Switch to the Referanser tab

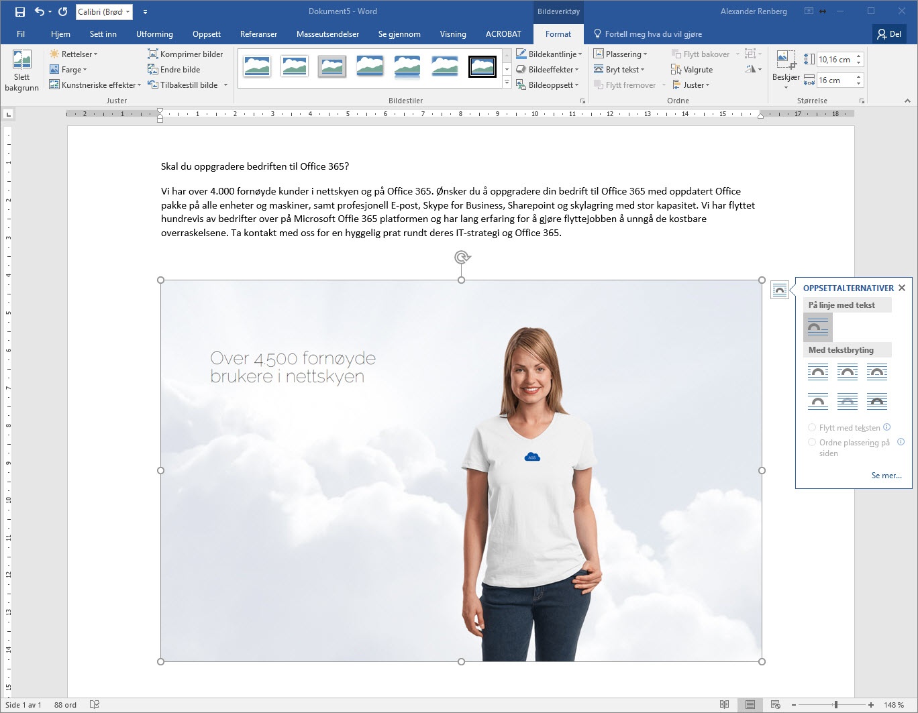pos(258,34)
